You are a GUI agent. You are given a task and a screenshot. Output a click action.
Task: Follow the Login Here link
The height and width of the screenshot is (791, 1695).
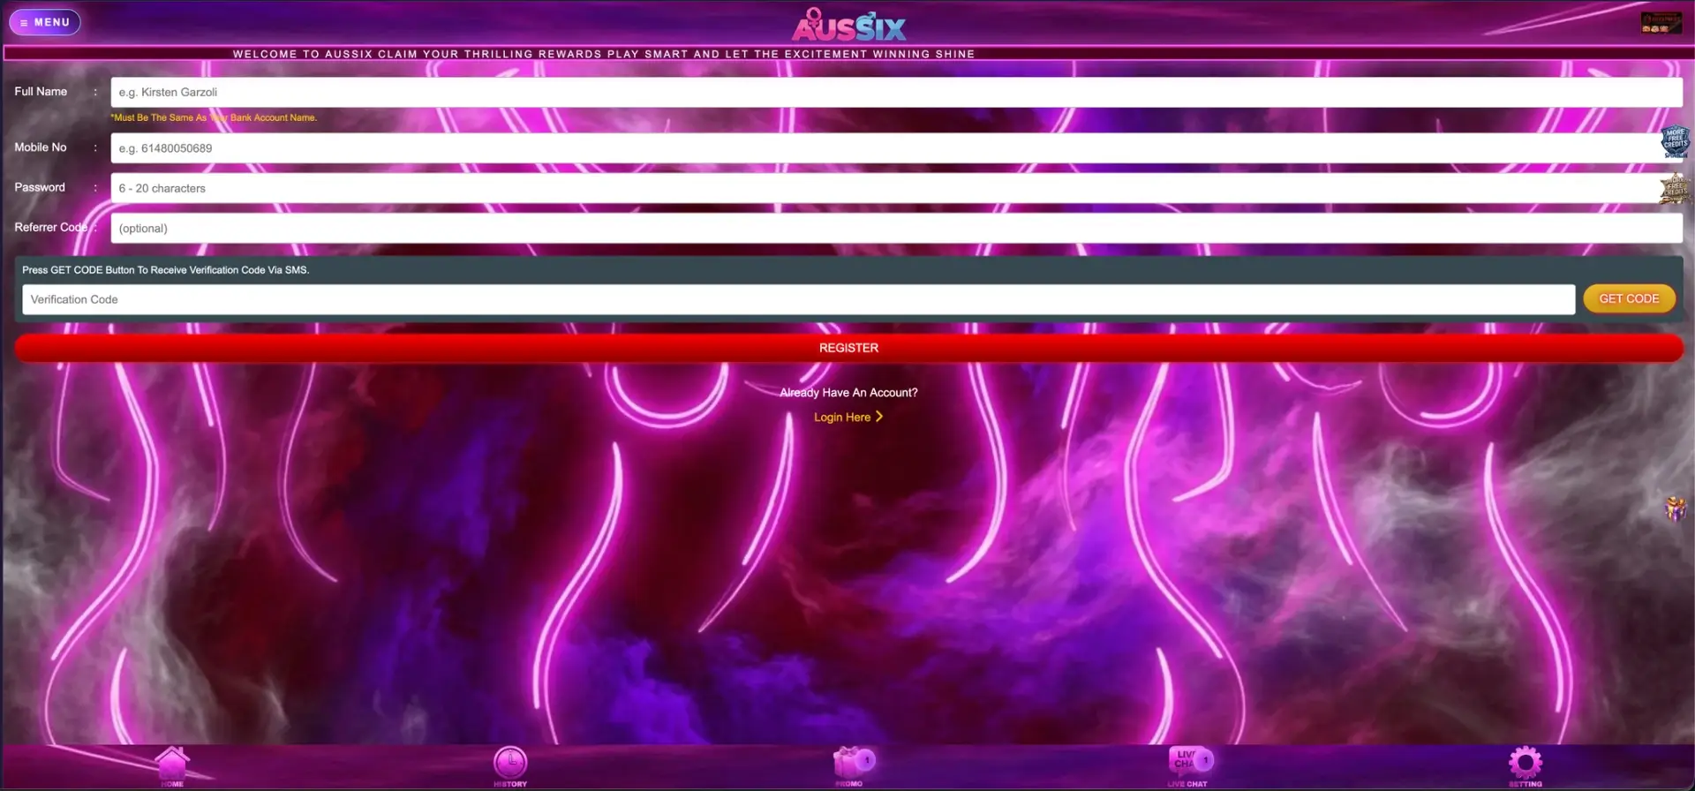tap(842, 417)
